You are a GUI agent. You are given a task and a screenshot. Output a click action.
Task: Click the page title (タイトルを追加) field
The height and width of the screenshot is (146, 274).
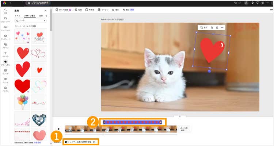(x=113, y=19)
